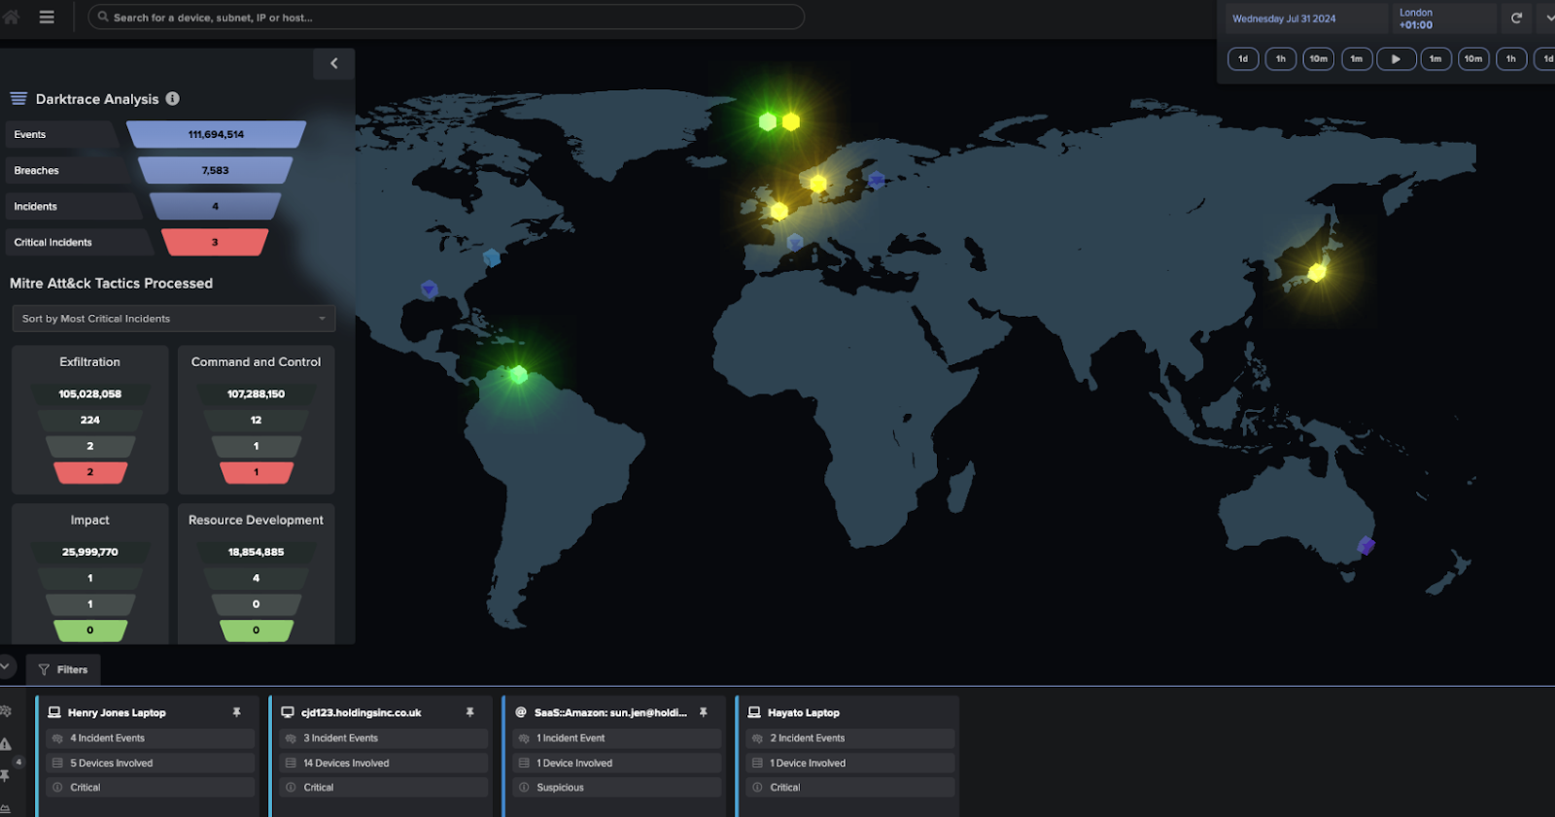The image size is (1555, 817).
Task: Open Henry Jones Laptop 4 Incident Events row
Action: pyautogui.click(x=150, y=738)
